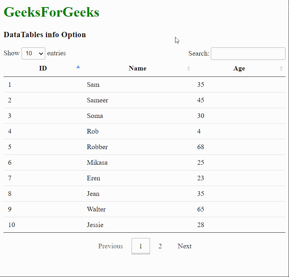Sort the table by the ID header
The height and width of the screenshot is (277, 289).
[x=43, y=68]
